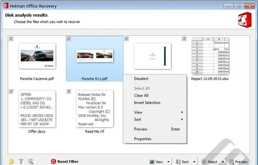The image size is (258, 165).
Task: Open the Sort dropdown arrow in bottom toolbar
Action: [x=194, y=162]
